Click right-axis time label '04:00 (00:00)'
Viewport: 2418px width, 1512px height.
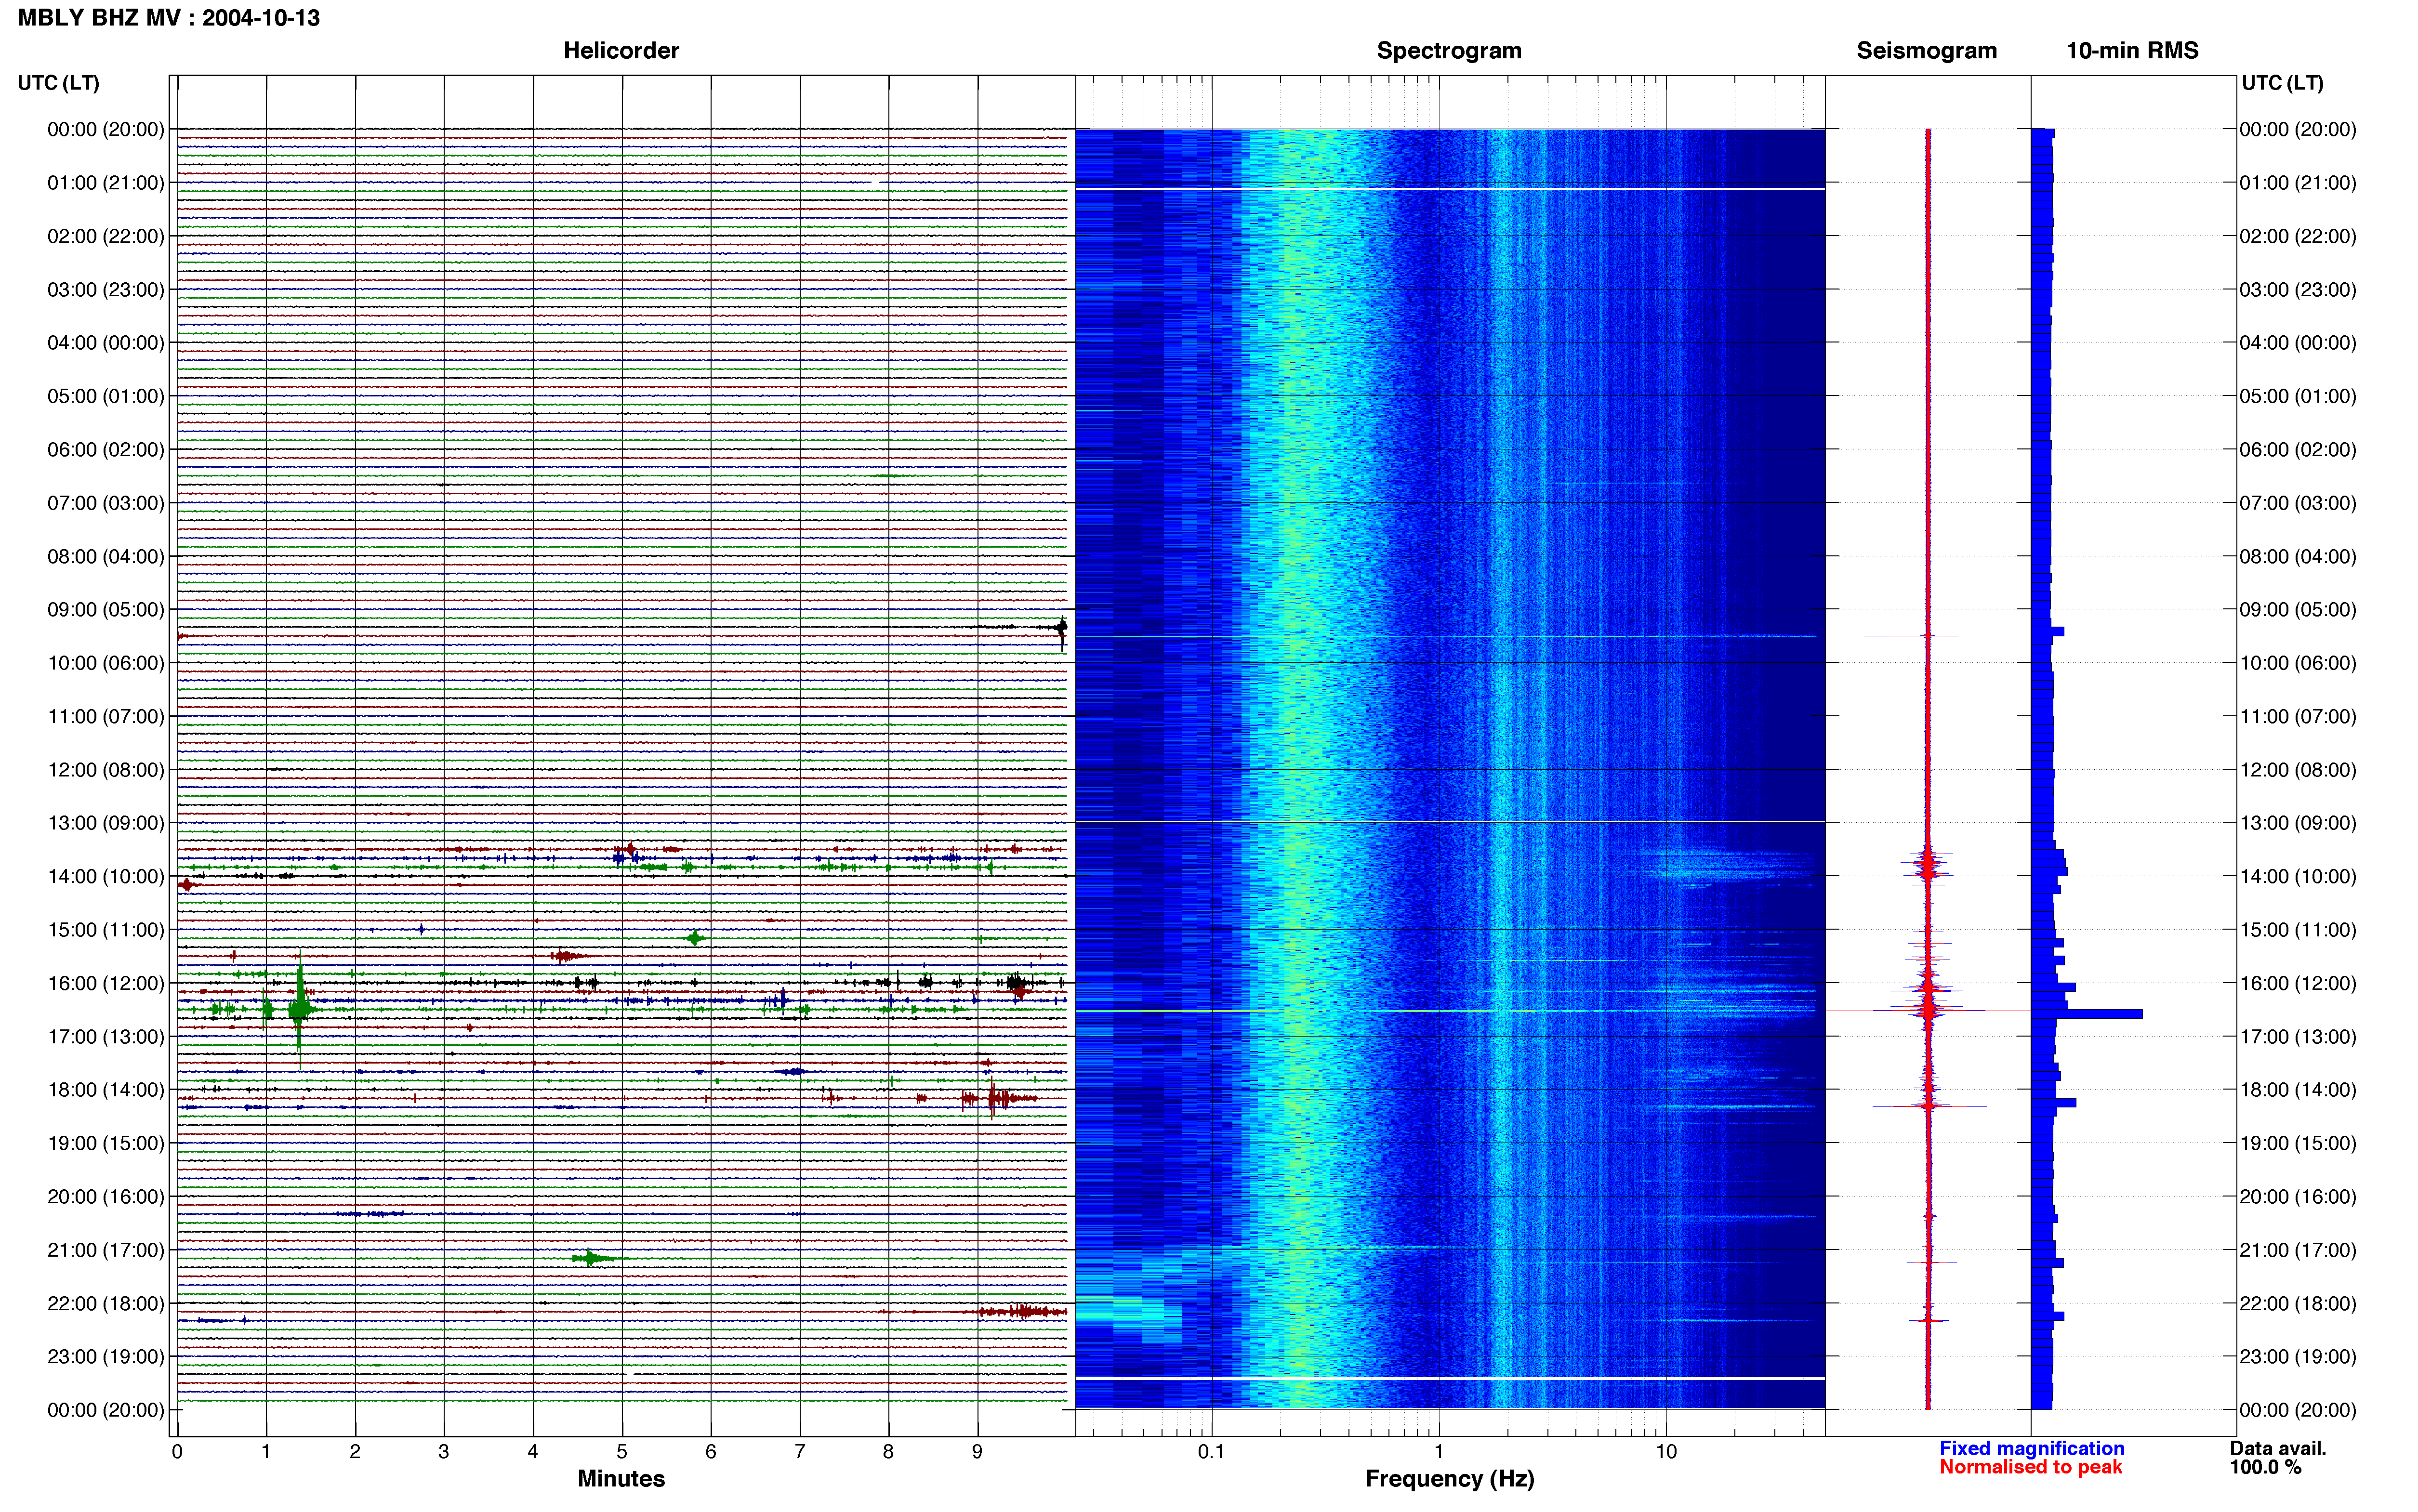point(2298,343)
